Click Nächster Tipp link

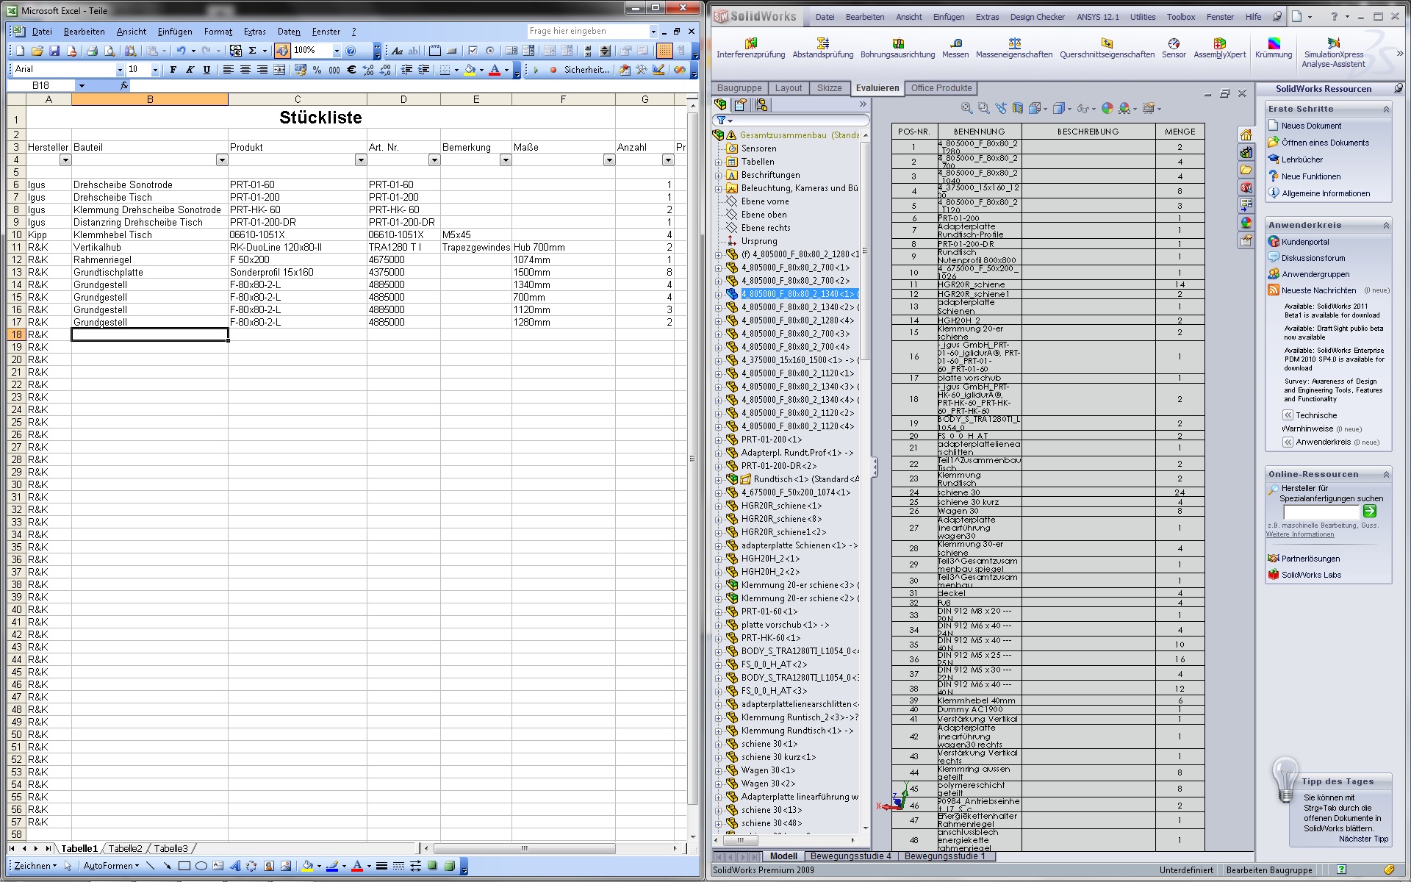(1363, 839)
